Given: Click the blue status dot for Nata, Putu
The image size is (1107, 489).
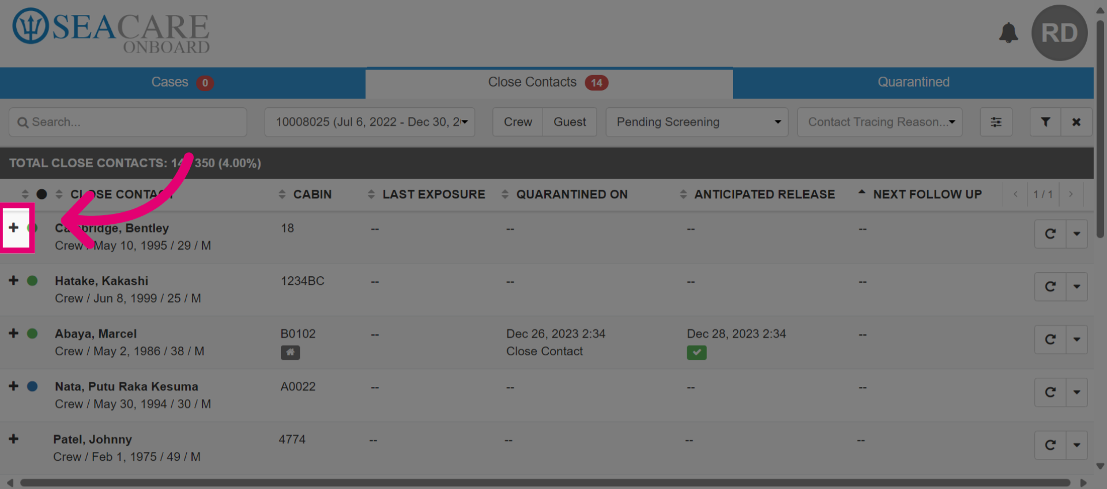Looking at the screenshot, I should point(32,386).
